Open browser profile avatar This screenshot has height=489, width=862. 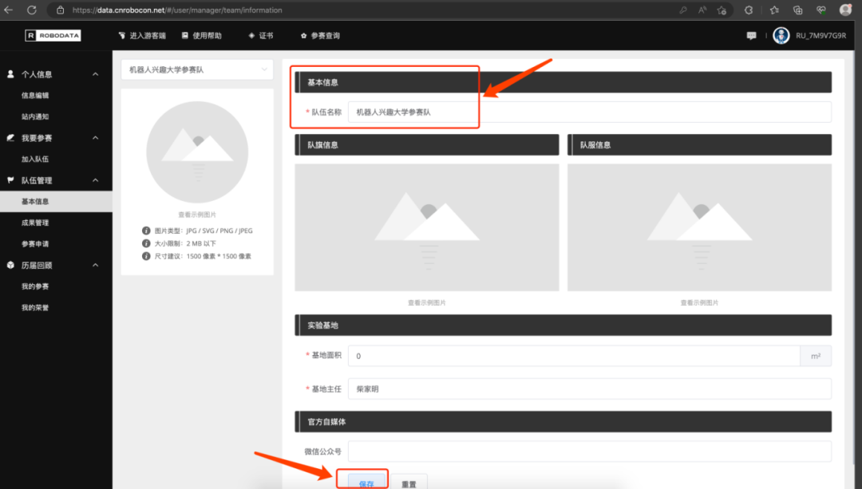click(x=845, y=10)
